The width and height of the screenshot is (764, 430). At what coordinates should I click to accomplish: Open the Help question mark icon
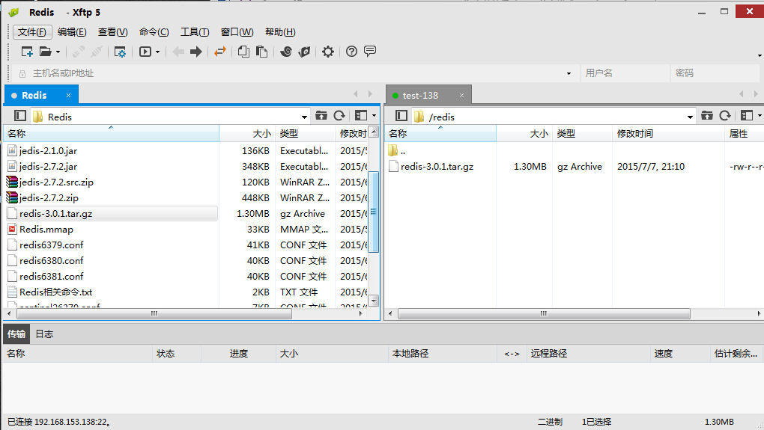351,51
